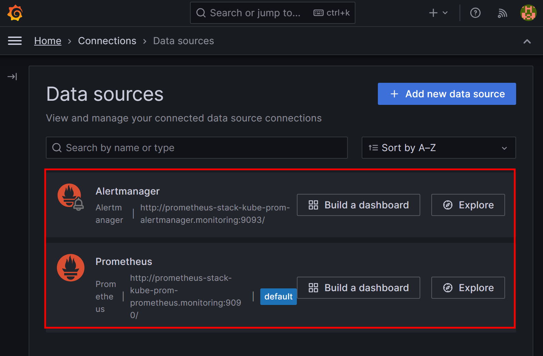Click the Data sources breadcrumb
Image resolution: width=543 pixels, height=356 pixels.
tap(183, 41)
